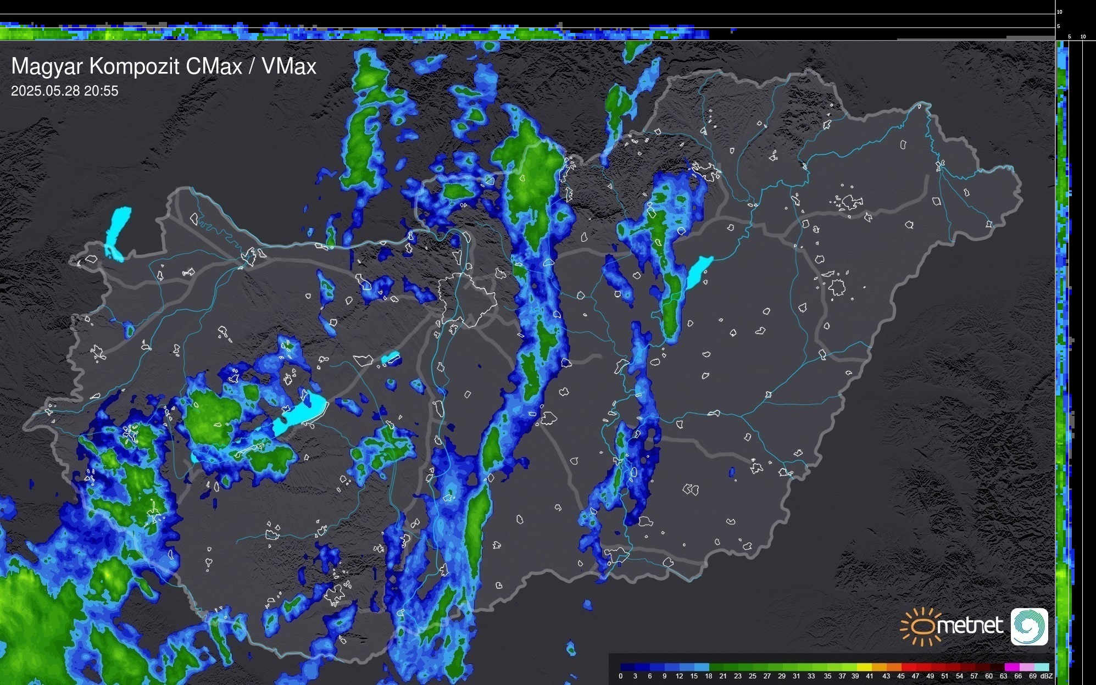1096x685 pixels.
Task: Select the light blue 15 dBZ swatch
Action: 702,667
